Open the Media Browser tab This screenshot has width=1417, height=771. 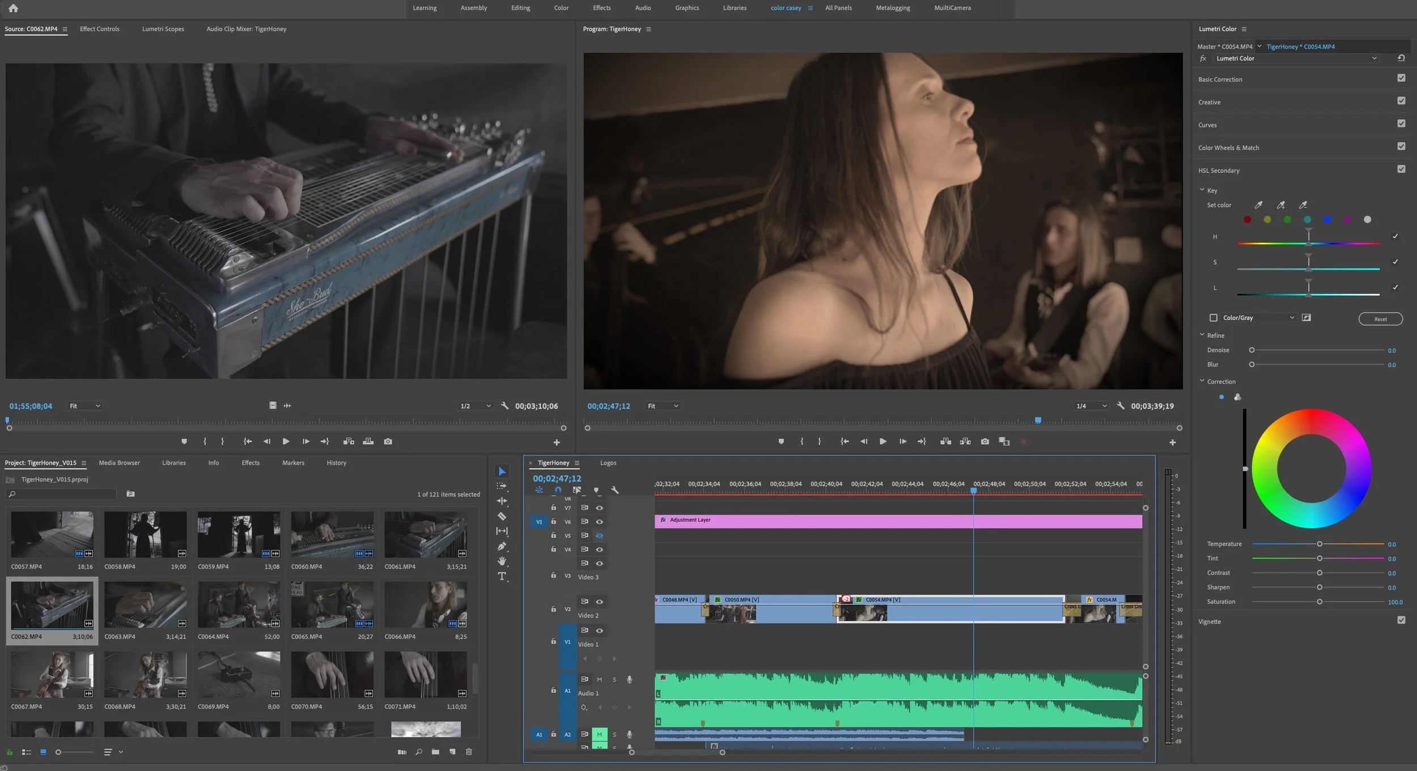[119, 463]
